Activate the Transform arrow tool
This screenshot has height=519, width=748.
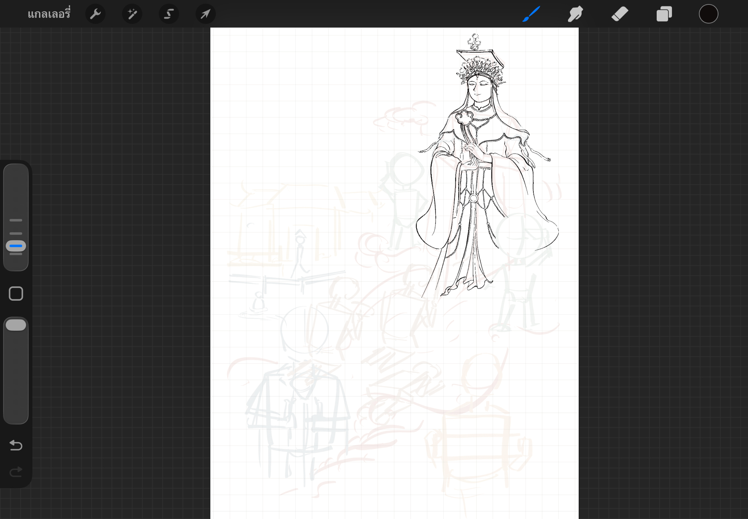(x=205, y=14)
